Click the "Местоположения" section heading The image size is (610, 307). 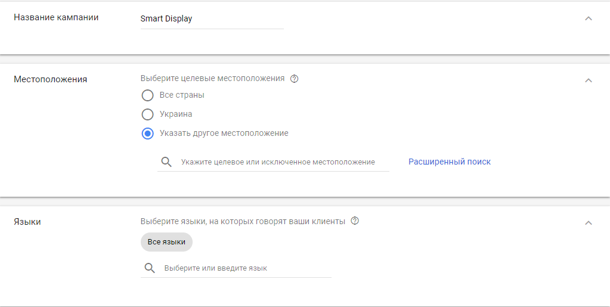[x=50, y=79]
